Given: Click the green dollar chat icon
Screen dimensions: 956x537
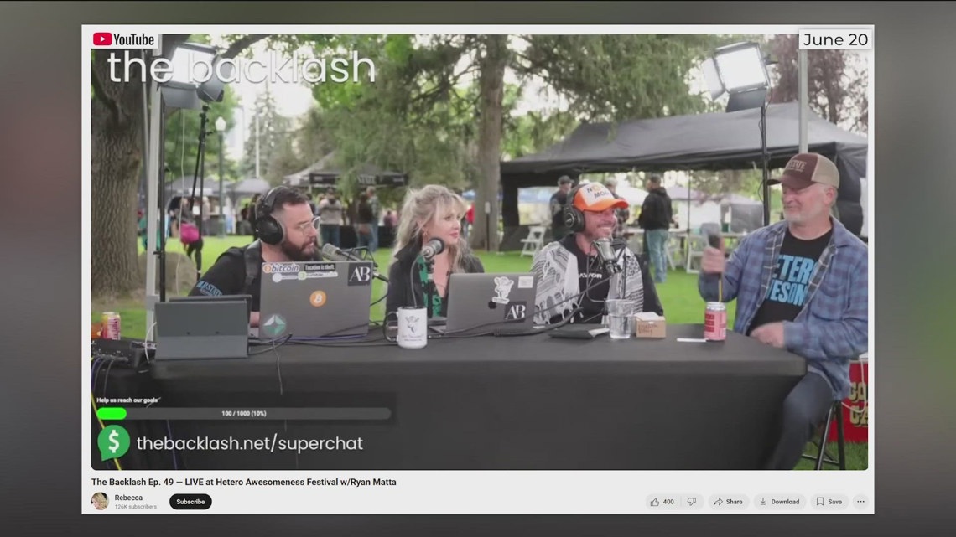Looking at the screenshot, I should tap(113, 442).
